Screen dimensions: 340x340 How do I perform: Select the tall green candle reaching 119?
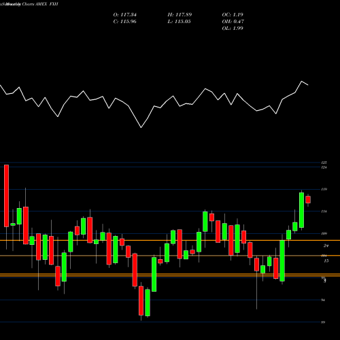coord(301,210)
